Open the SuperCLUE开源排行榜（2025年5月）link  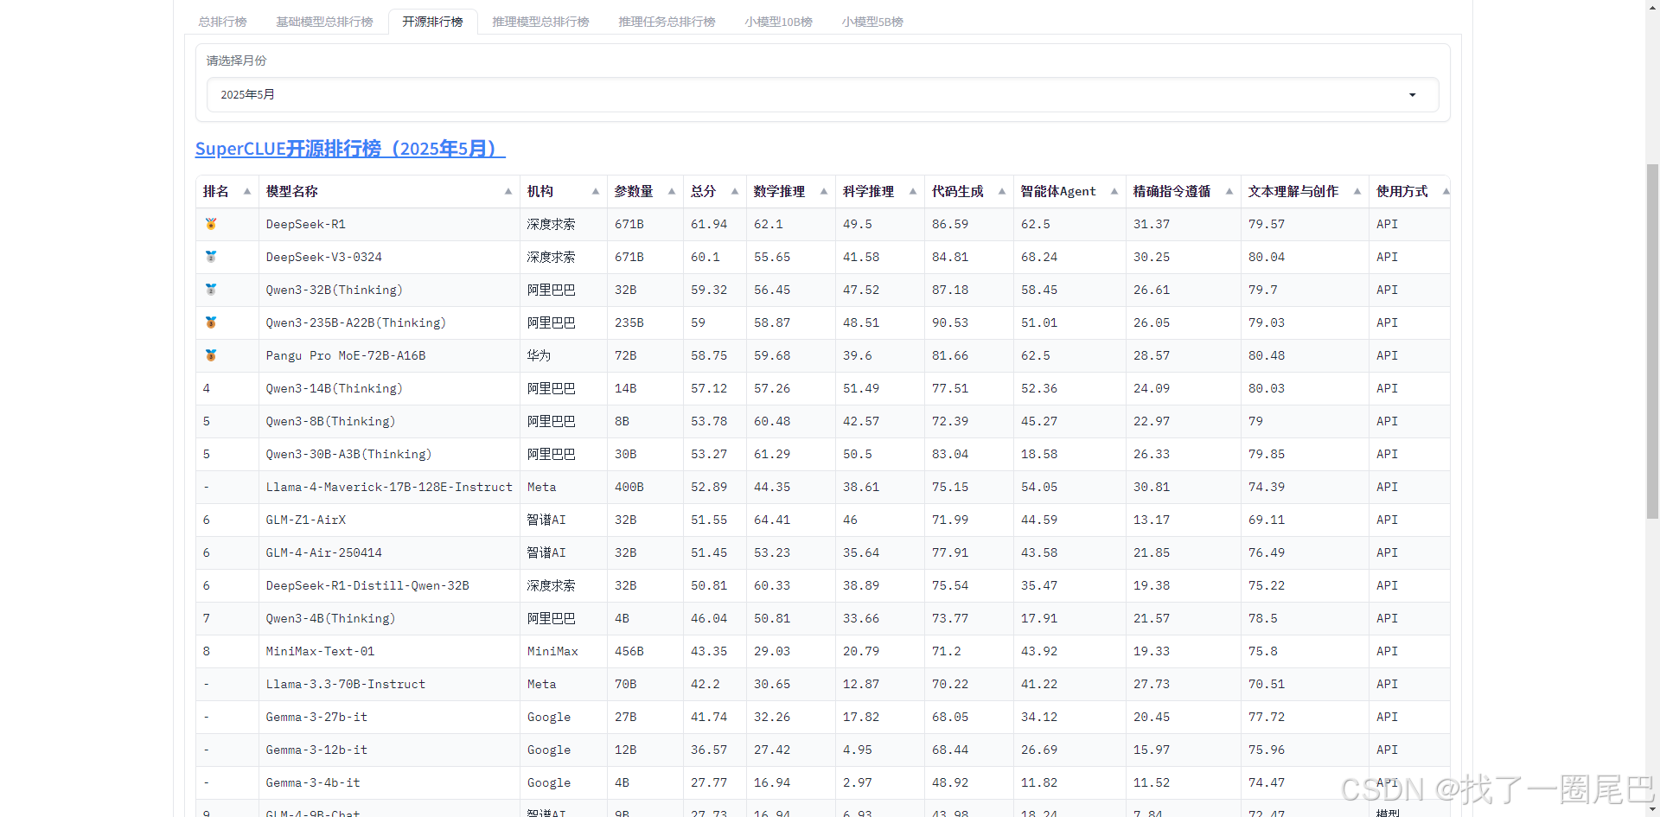click(351, 148)
